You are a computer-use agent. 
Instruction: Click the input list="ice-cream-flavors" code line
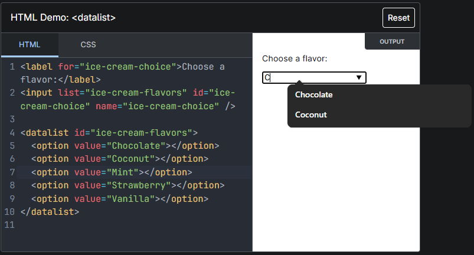pyautogui.click(x=128, y=99)
